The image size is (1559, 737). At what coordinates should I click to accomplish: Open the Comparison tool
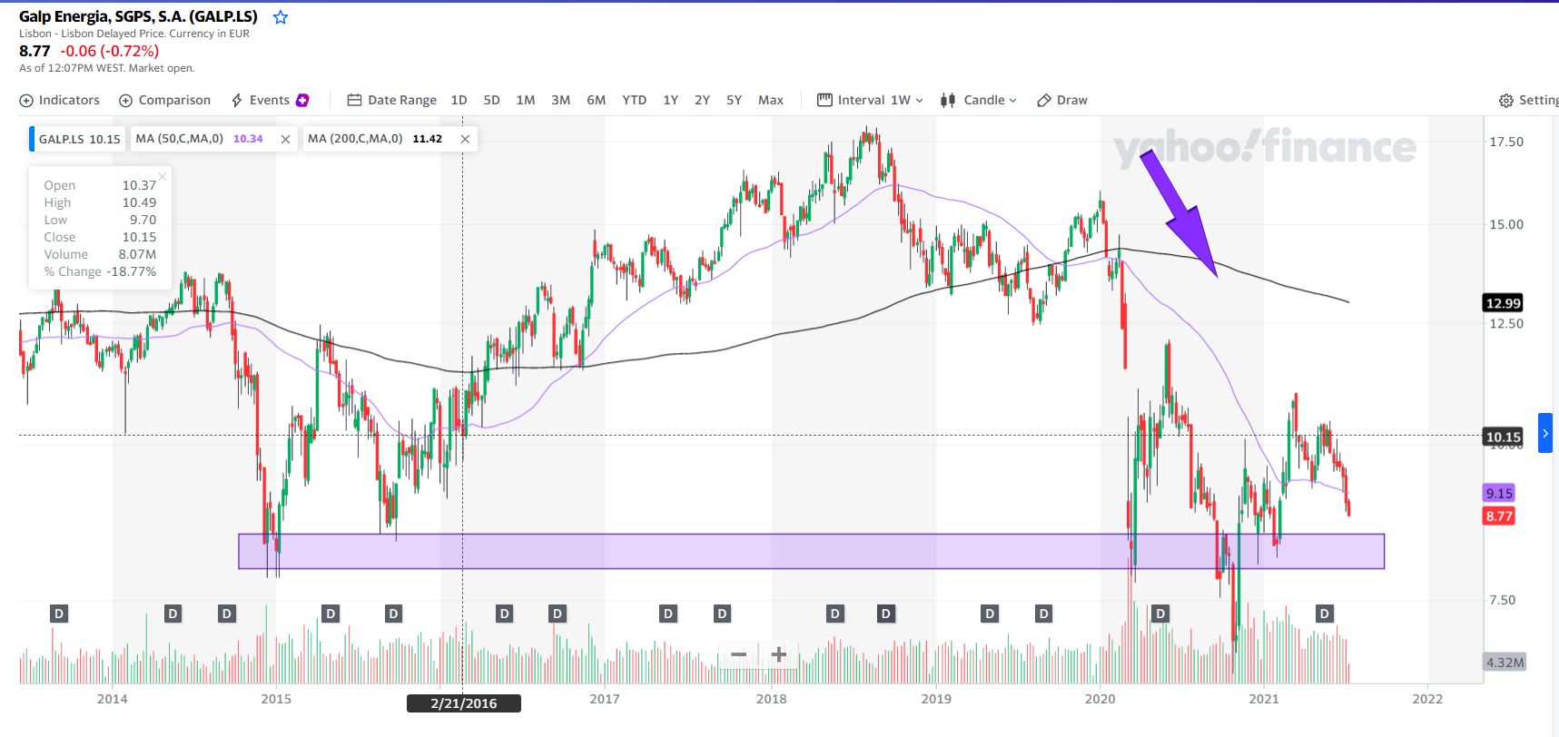pos(164,100)
